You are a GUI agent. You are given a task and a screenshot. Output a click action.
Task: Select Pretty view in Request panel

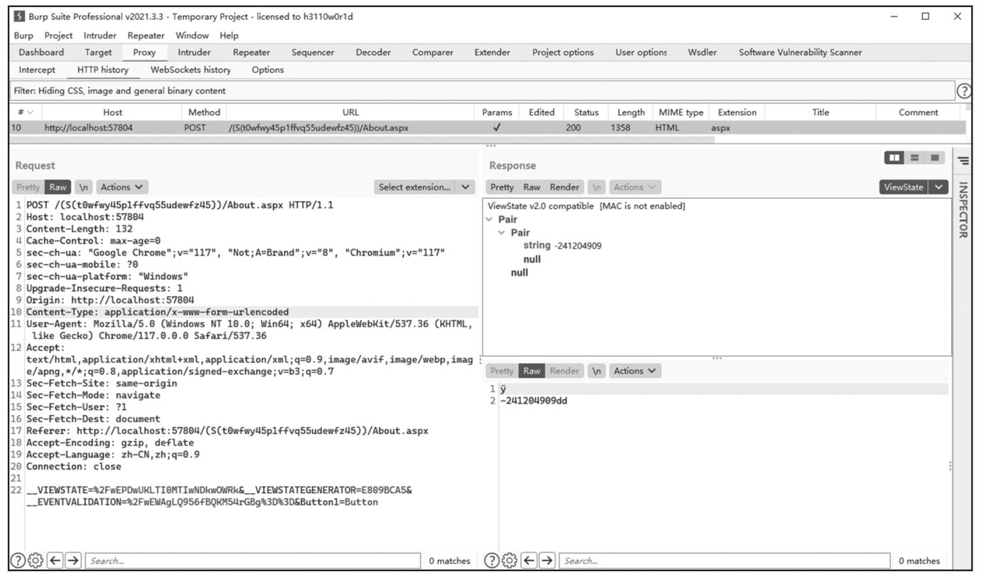click(28, 188)
